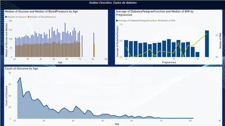Click the Age axis label under the glucose chart
Screen dimensions: 225x126
(60, 62)
